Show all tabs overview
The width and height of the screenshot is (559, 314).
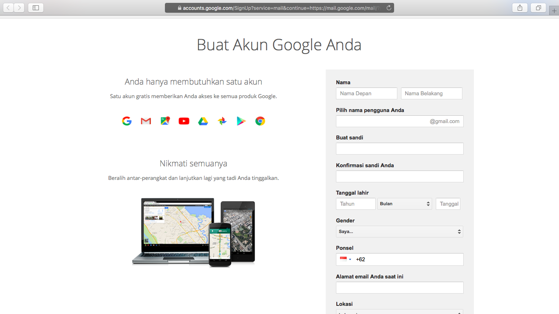tap(539, 7)
